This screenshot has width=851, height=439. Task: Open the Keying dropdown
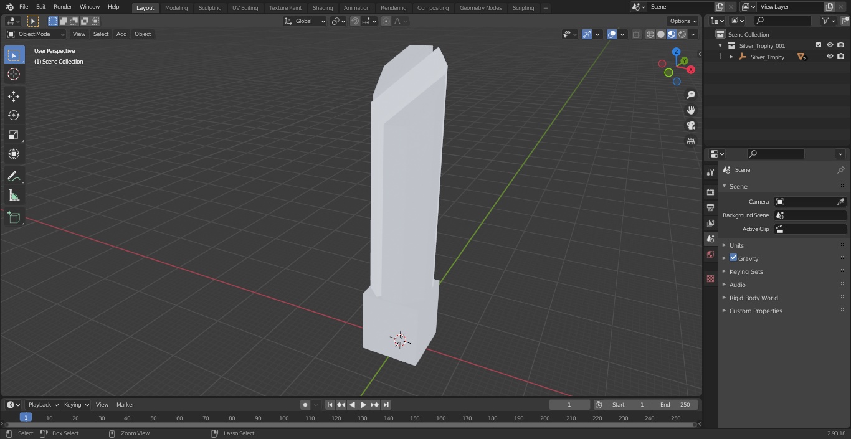coord(76,405)
